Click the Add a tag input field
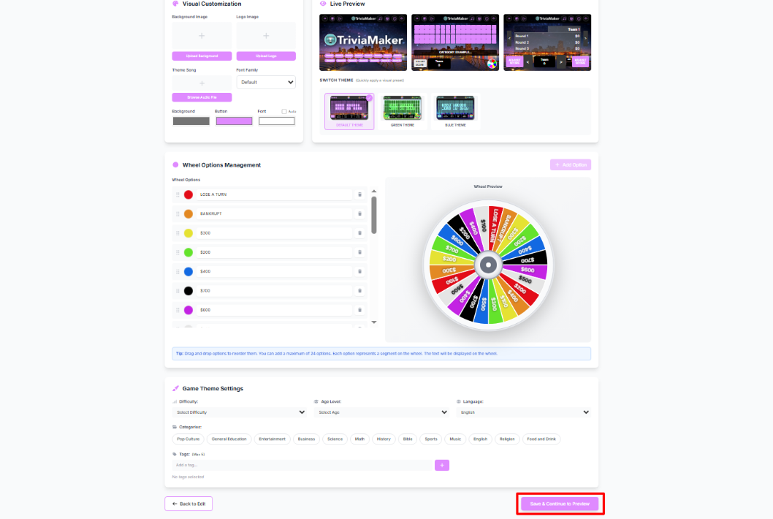 (x=302, y=465)
